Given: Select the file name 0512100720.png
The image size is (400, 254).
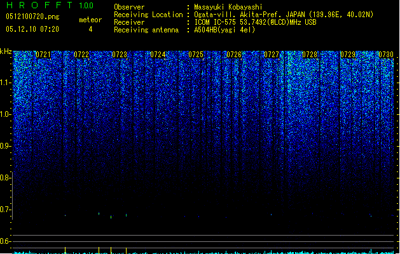Looking at the screenshot, I should (x=32, y=17).
